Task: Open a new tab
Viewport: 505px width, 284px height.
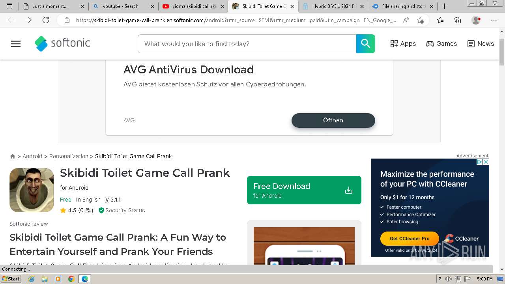Action: click(444, 6)
